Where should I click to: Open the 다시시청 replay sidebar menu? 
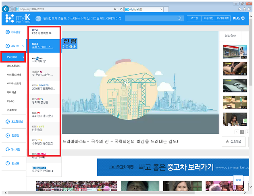click(13, 149)
